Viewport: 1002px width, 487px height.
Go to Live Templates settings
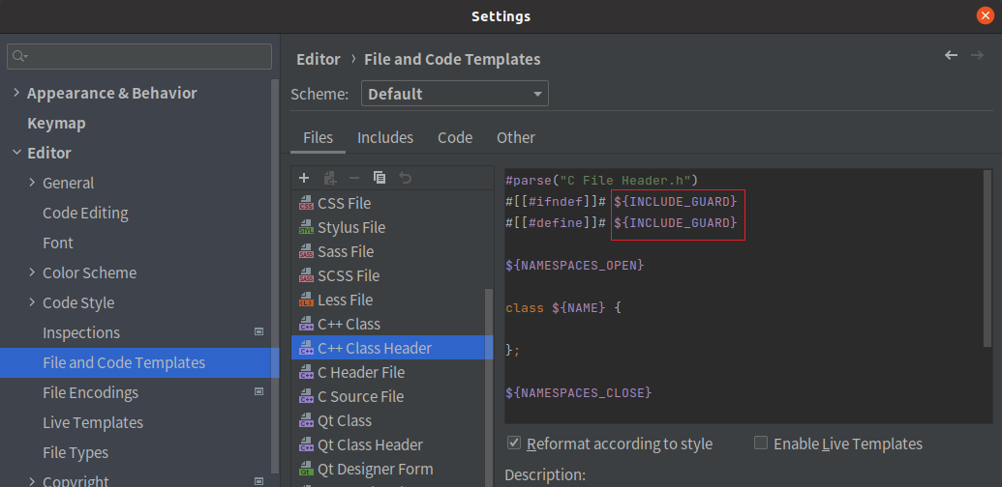pos(93,422)
